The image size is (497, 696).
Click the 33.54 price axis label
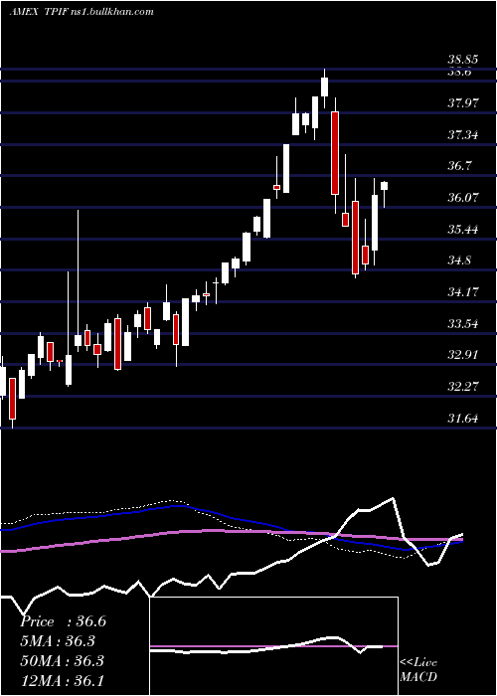(463, 323)
